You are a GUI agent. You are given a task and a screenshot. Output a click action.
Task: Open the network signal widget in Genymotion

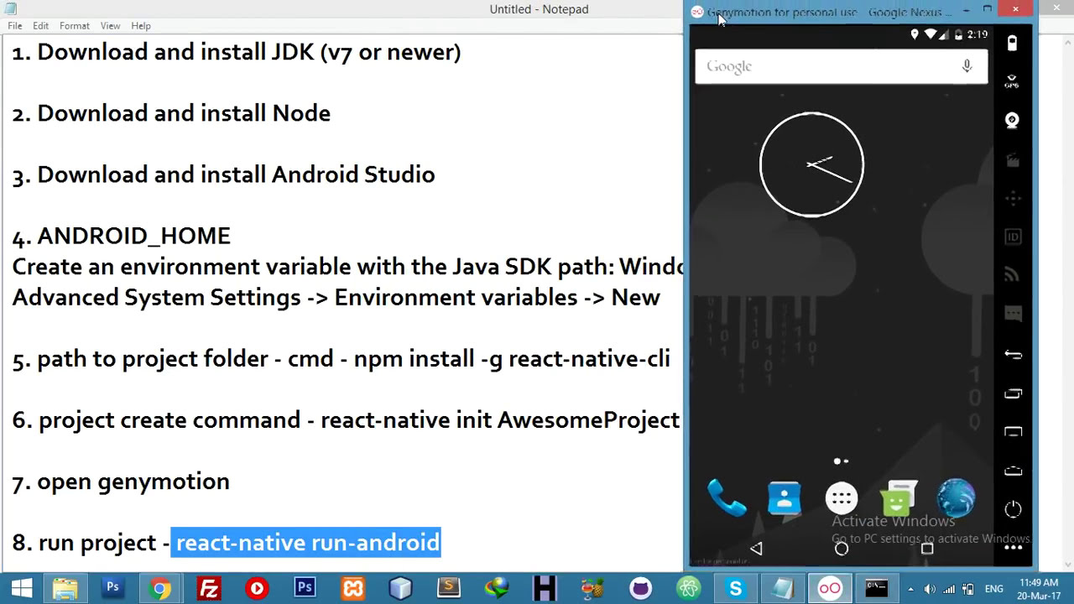tap(1013, 275)
